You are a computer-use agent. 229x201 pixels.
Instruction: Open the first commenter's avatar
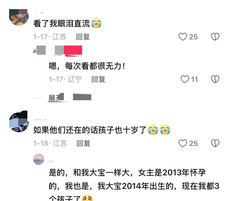(x=19, y=17)
